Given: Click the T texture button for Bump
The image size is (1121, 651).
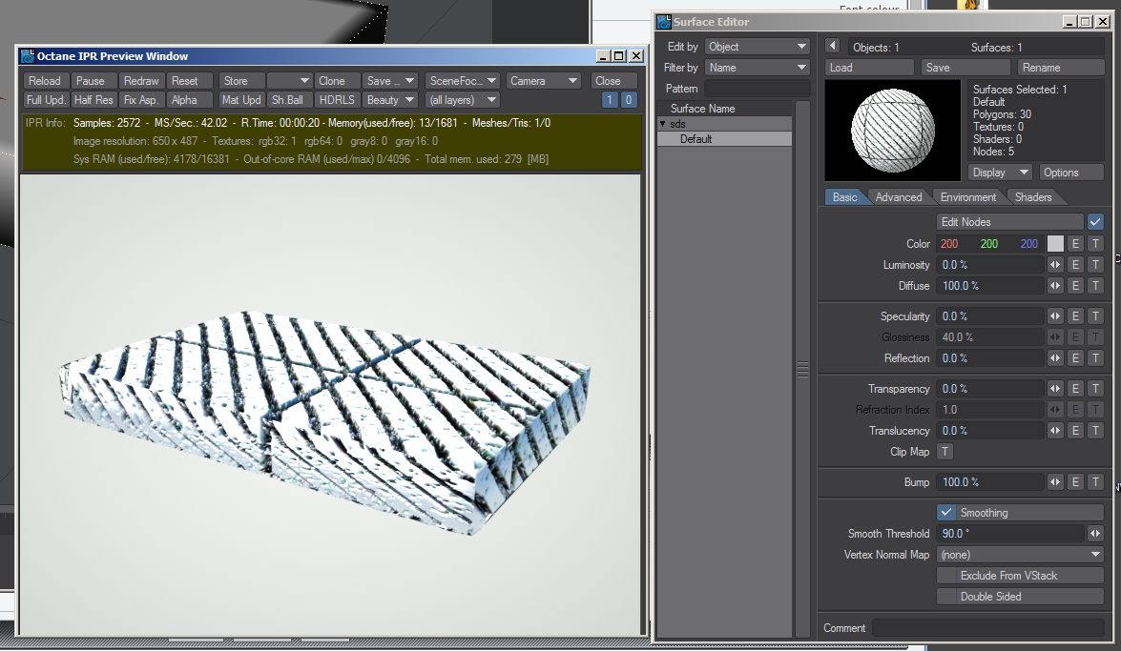Looking at the screenshot, I should [1095, 481].
